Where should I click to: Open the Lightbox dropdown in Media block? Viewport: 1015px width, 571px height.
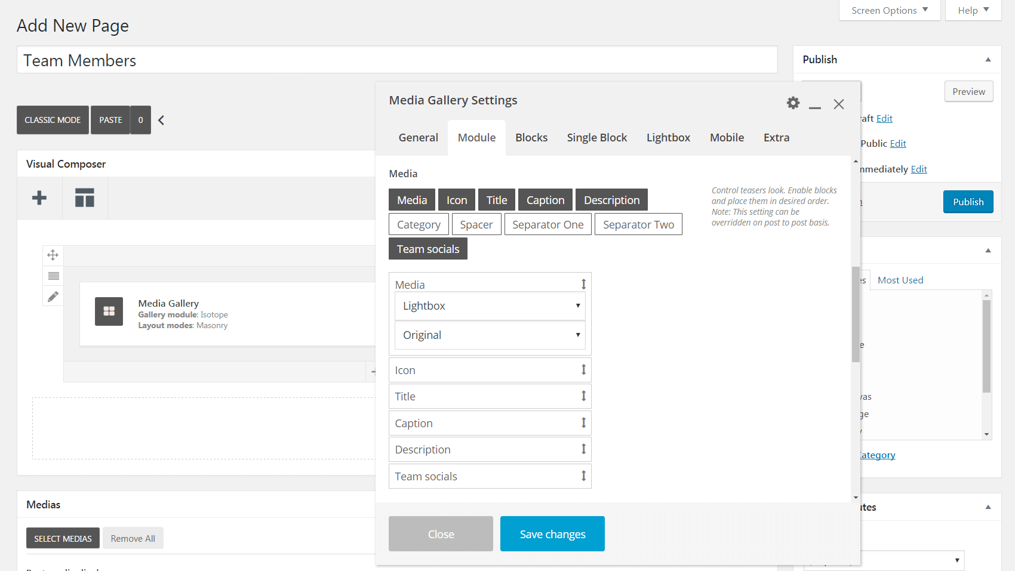click(x=490, y=305)
